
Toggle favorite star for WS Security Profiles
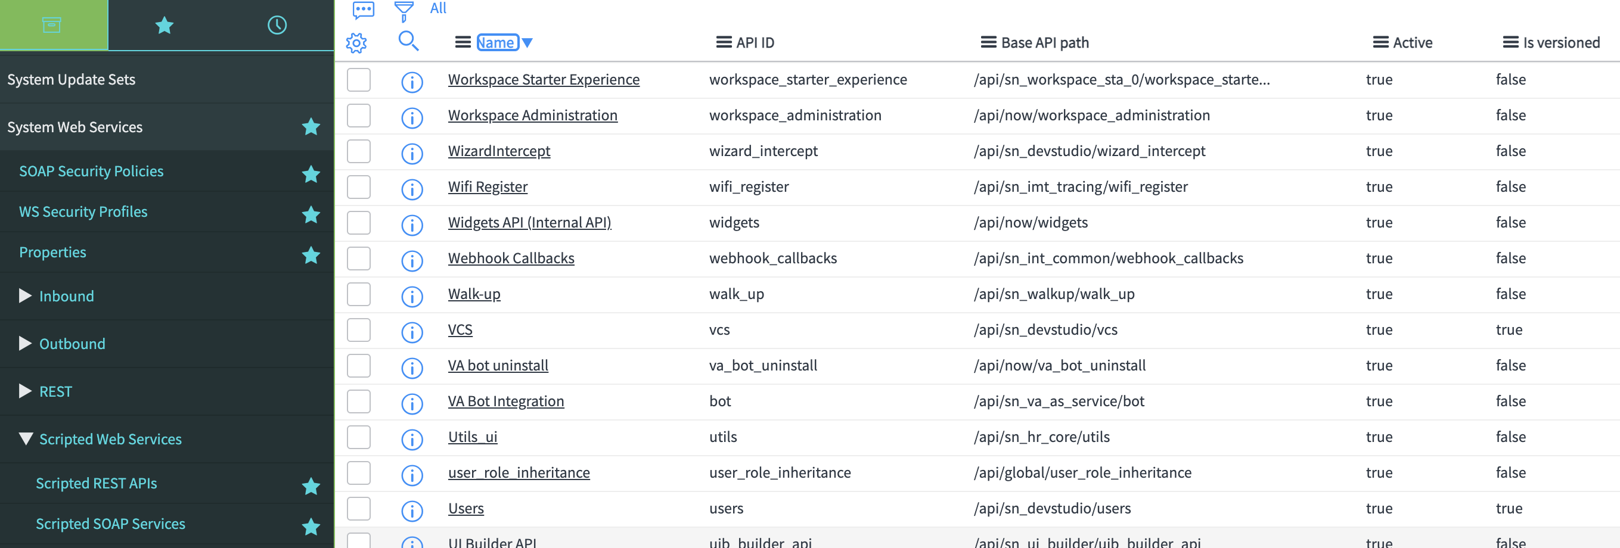point(311,215)
